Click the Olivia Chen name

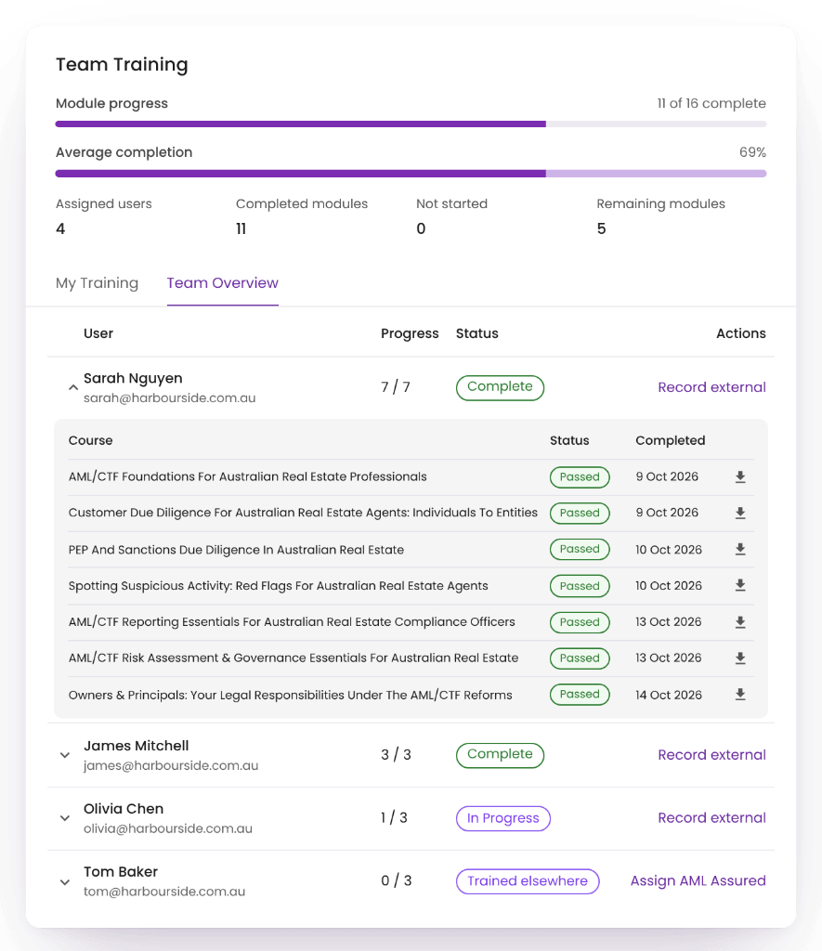pos(124,809)
